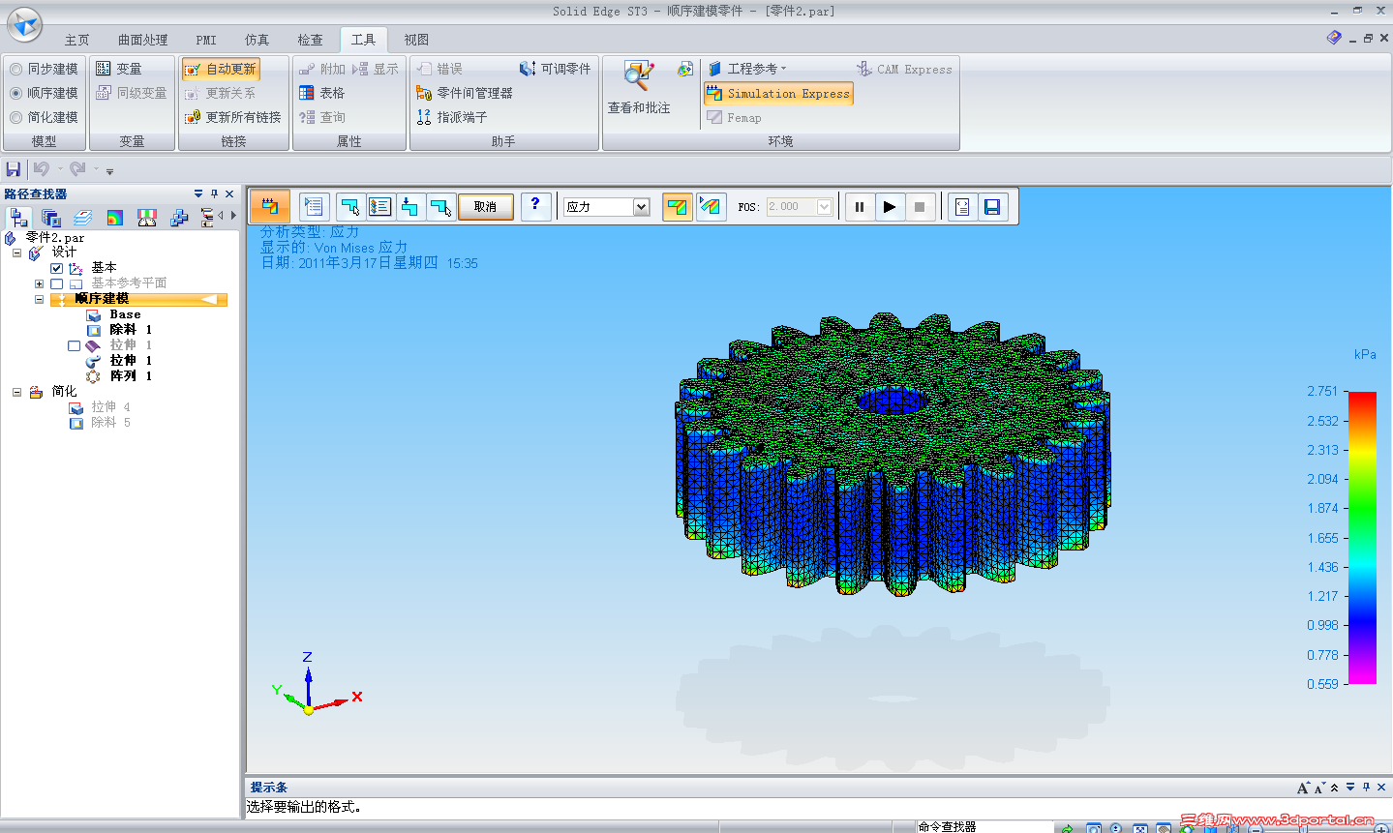
Task: Click the first Simulation Express step icon
Action: 270,206
